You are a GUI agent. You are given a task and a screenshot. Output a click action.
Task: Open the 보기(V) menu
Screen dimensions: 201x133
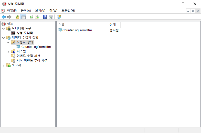point(40,11)
